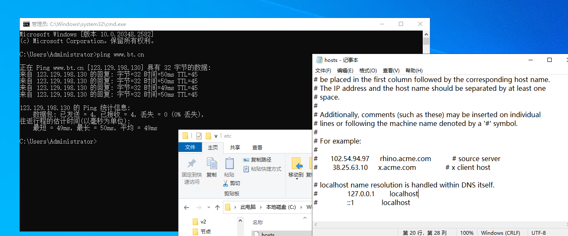568x236 pixels.
Task: Close the cmd.exe window
Action: coord(420,24)
